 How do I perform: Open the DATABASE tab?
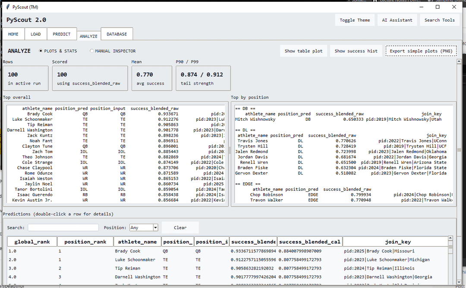117,34
